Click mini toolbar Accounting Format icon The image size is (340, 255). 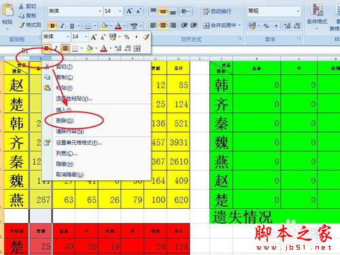(112, 37)
